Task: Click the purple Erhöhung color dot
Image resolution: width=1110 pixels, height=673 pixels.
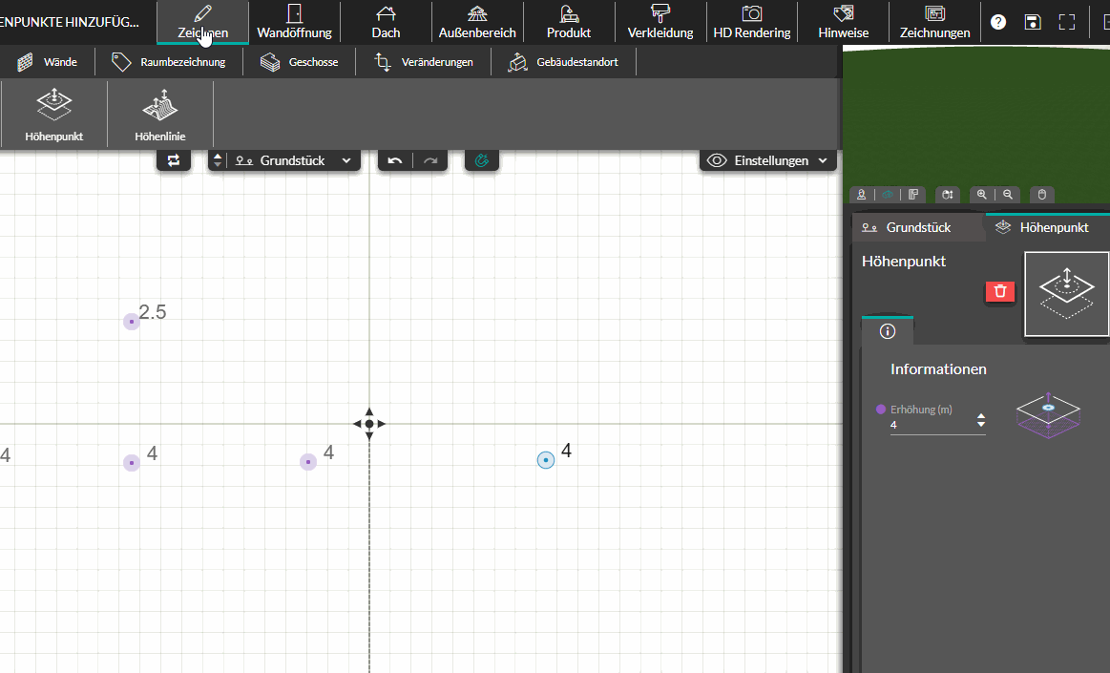Action: (x=881, y=409)
